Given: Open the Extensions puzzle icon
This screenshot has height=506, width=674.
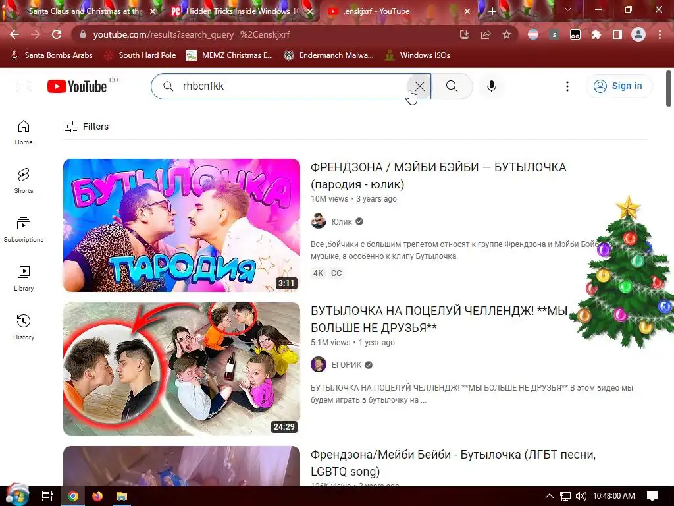Looking at the screenshot, I should [596, 34].
